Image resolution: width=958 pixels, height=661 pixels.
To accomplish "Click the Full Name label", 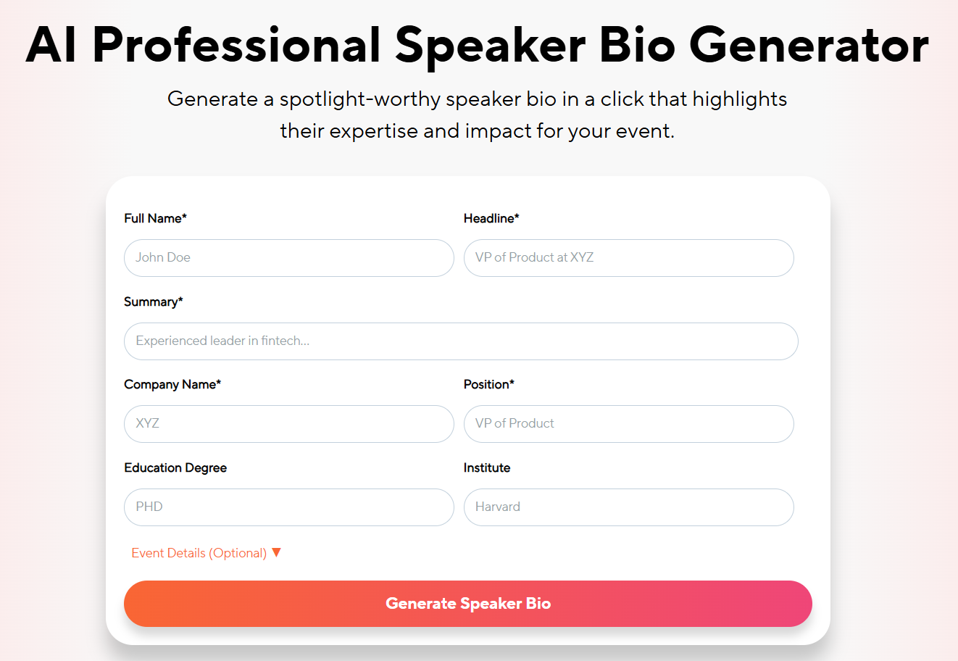I will (x=155, y=218).
